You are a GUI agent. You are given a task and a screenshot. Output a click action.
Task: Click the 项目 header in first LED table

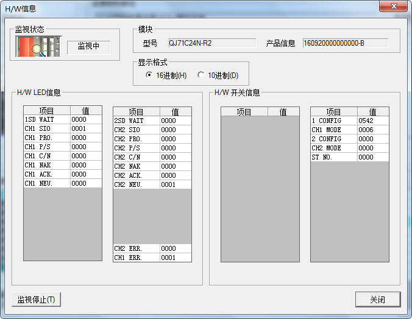(x=47, y=111)
